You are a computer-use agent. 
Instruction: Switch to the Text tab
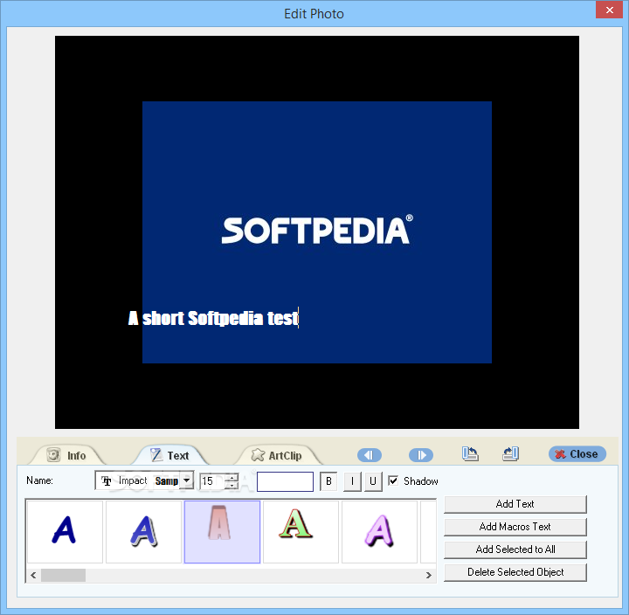click(x=170, y=455)
